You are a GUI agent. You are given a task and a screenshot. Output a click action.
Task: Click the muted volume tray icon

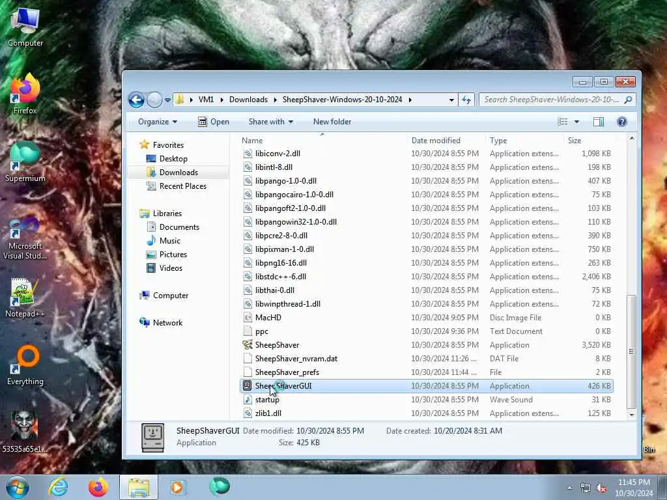click(601, 488)
